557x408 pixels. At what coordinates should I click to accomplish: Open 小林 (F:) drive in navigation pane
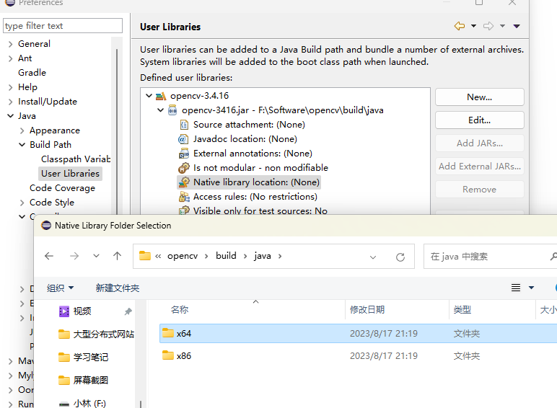89,404
